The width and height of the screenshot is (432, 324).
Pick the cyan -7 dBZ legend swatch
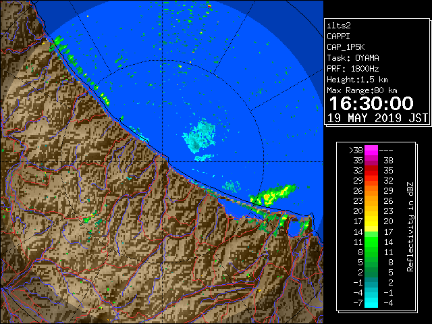371,303
